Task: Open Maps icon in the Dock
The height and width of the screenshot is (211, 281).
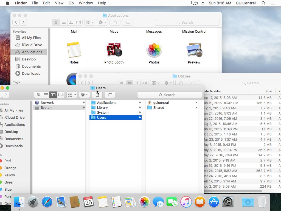Action: [130, 202]
